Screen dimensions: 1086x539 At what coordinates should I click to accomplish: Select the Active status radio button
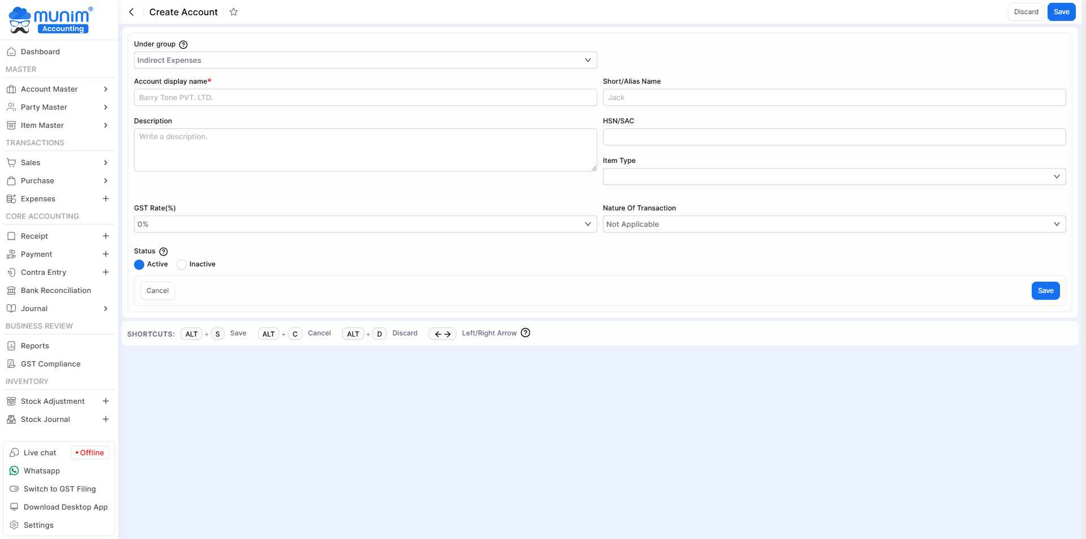click(x=139, y=265)
